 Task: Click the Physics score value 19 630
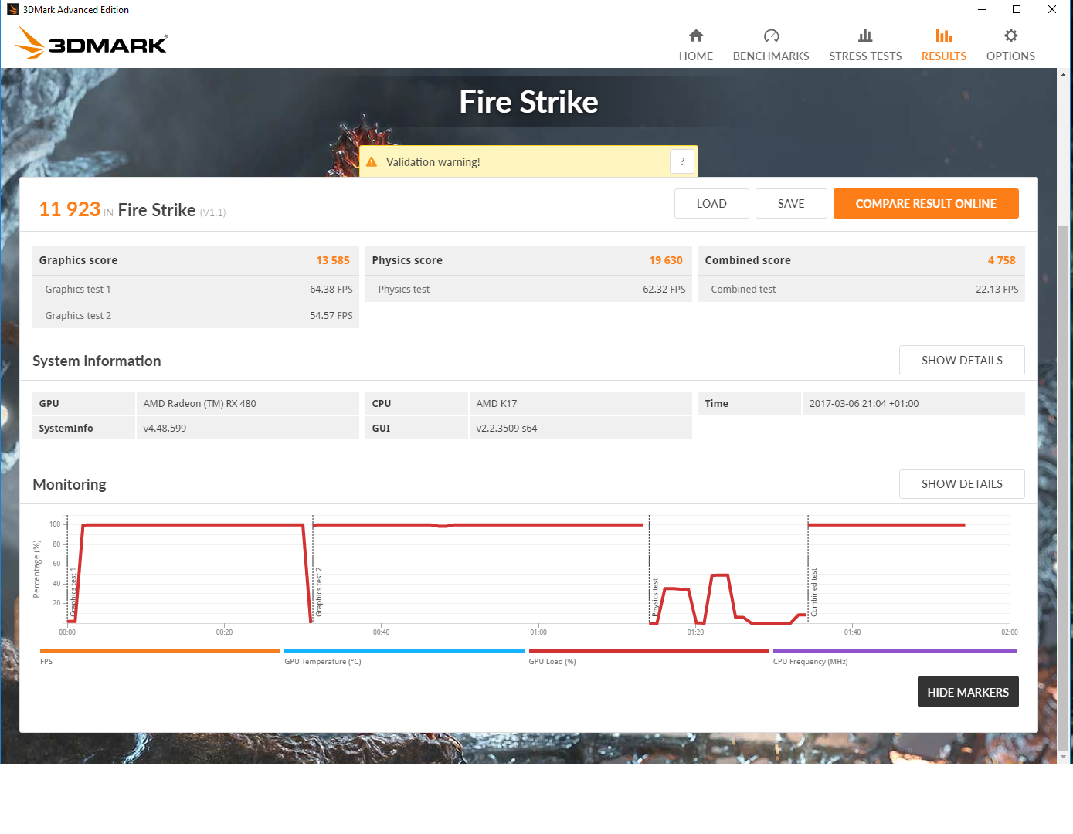(666, 260)
